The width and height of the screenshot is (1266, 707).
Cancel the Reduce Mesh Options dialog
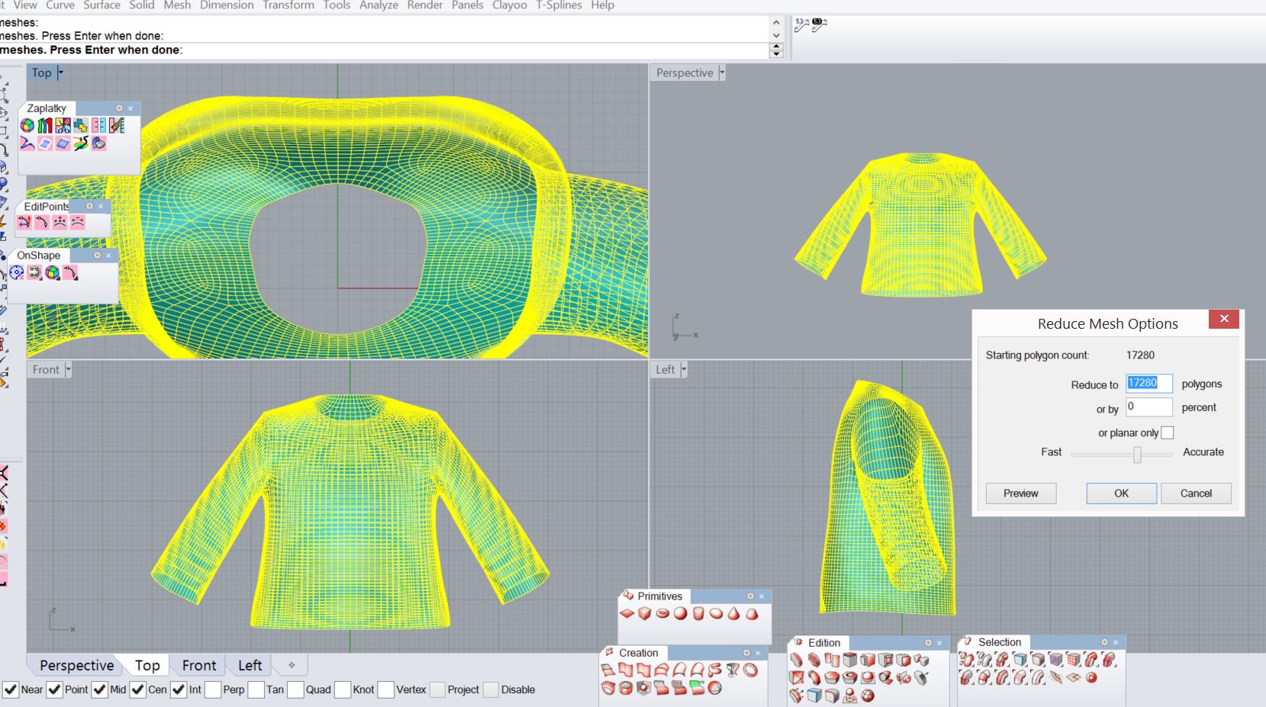coord(1196,493)
